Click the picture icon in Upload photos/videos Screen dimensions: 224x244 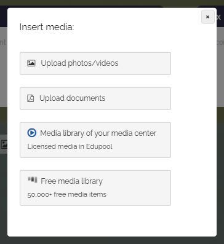click(31, 63)
